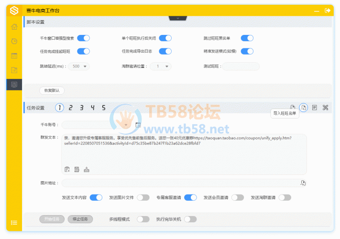Select the highlighted dark sidebar icon
The width and height of the screenshot is (340, 239).
pos(14,85)
